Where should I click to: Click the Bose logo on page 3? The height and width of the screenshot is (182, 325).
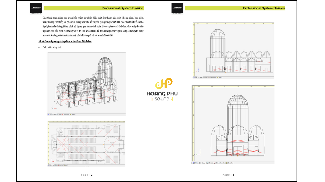pos(177,8)
